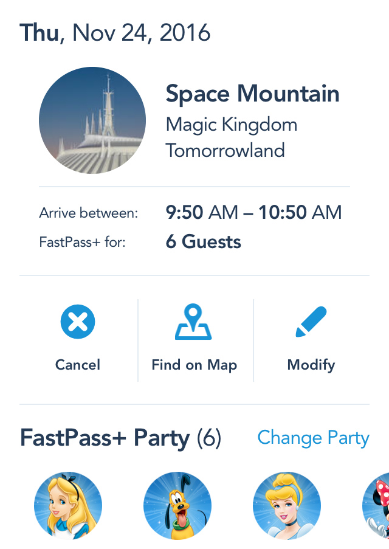Click the Change Party link

coord(314,438)
